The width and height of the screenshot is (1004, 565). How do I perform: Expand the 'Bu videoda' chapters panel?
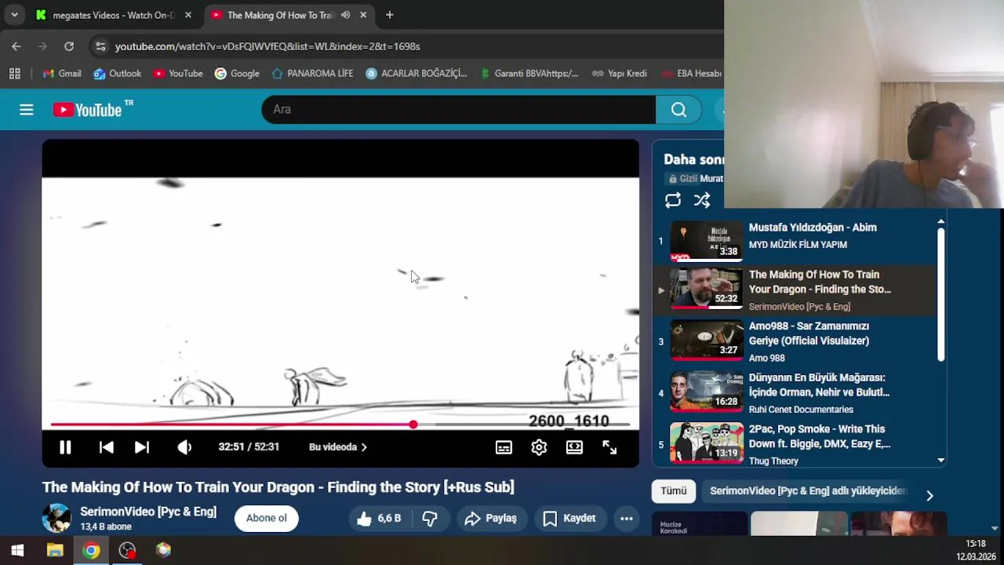point(338,447)
